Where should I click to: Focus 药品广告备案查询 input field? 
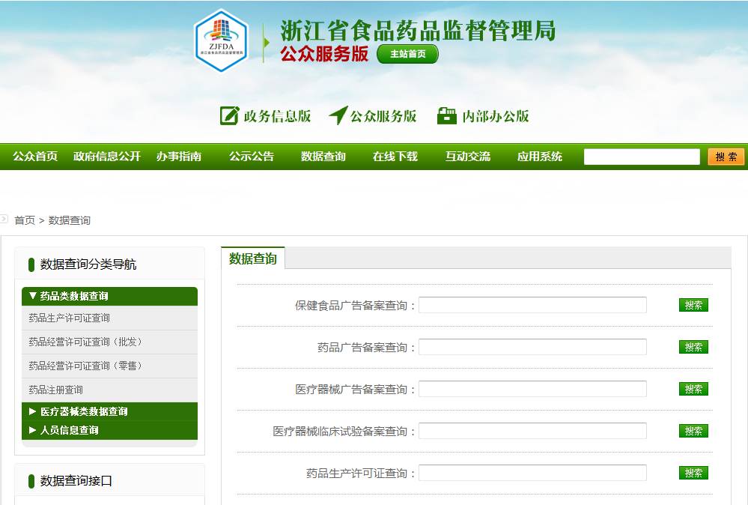point(532,347)
